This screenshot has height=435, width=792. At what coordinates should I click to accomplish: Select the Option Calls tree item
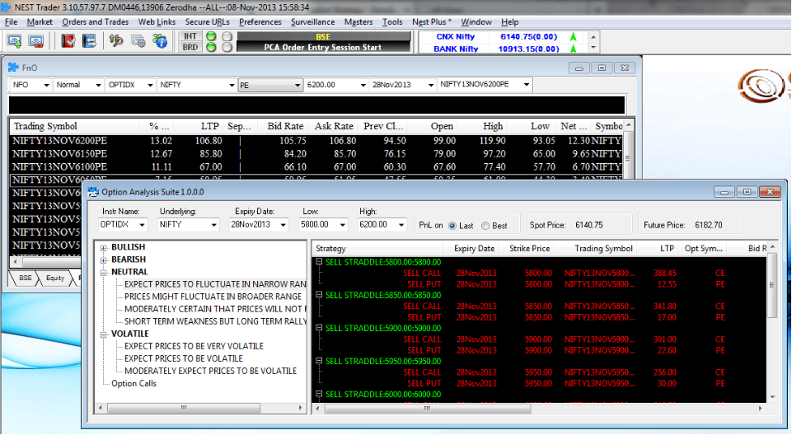click(x=134, y=384)
